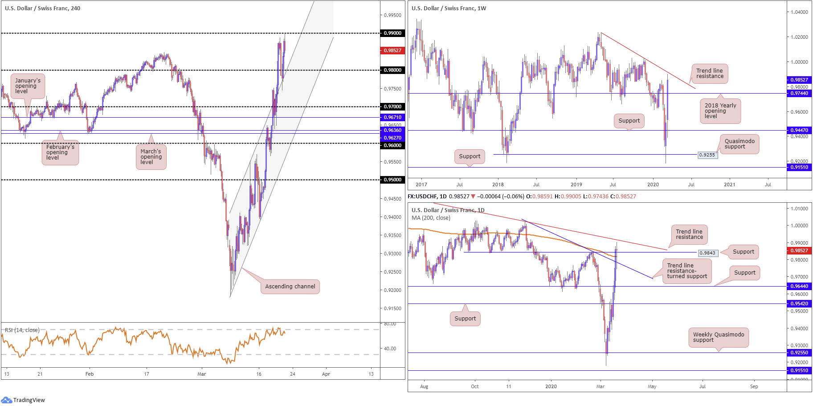This screenshot has width=813, height=406.
Task: Click the 'Weekly Quasimodo support' annotation
Action: pos(719,337)
